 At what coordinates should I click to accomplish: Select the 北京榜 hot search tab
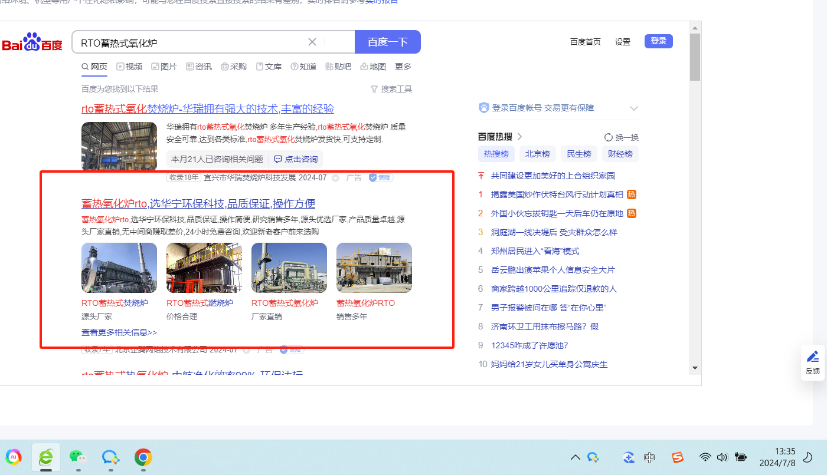[x=537, y=154]
